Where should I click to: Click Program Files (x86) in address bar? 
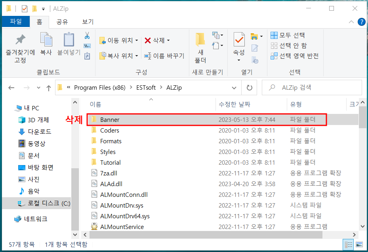pos(100,88)
